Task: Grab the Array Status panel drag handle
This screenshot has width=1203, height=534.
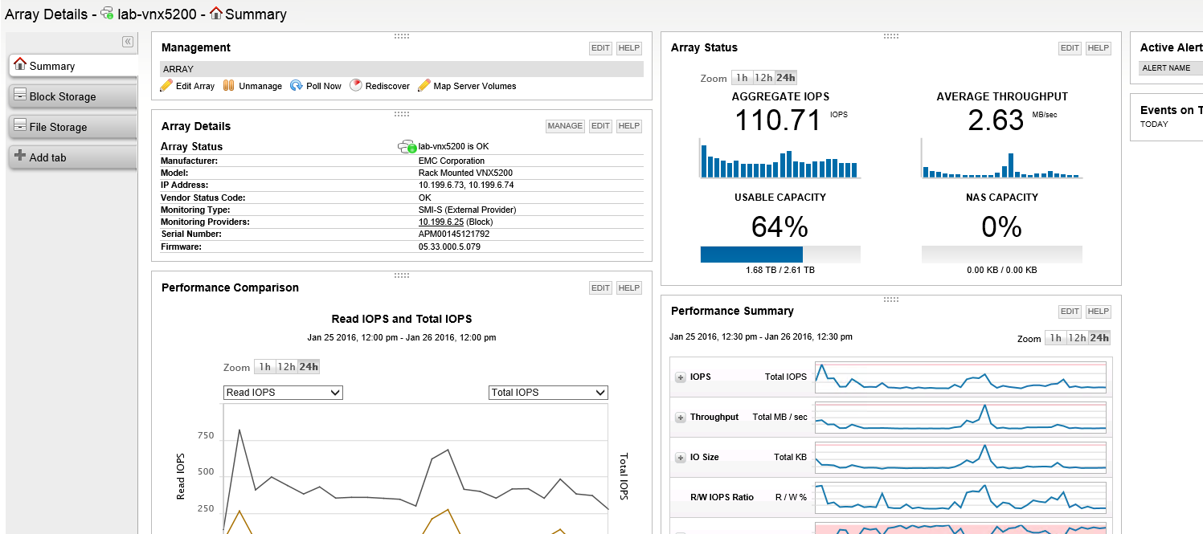Action: [x=890, y=36]
